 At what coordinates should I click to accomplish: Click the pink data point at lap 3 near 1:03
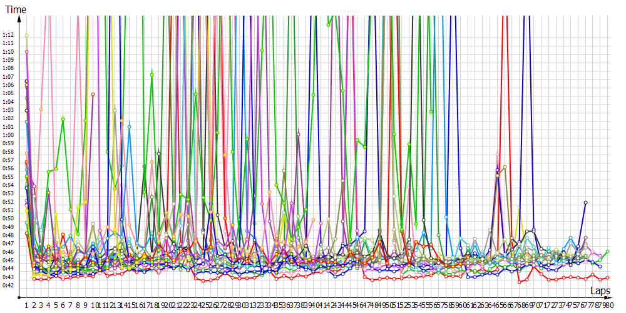point(41,110)
